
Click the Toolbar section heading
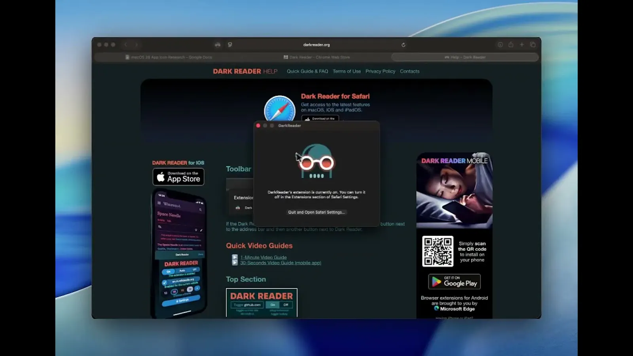point(238,169)
